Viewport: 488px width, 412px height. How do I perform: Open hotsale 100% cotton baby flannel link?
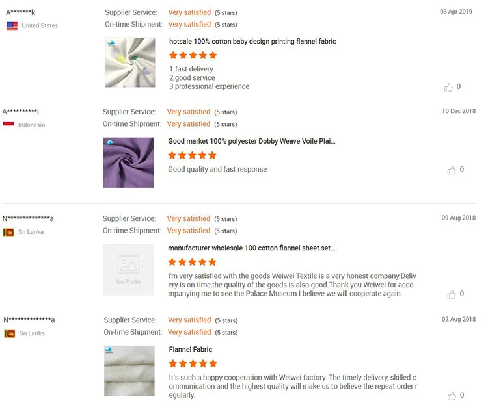click(x=252, y=42)
